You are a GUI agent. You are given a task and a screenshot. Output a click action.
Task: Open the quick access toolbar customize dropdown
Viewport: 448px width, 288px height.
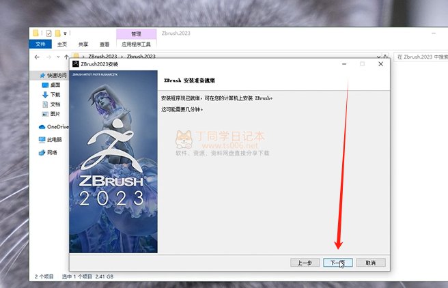tap(65, 33)
